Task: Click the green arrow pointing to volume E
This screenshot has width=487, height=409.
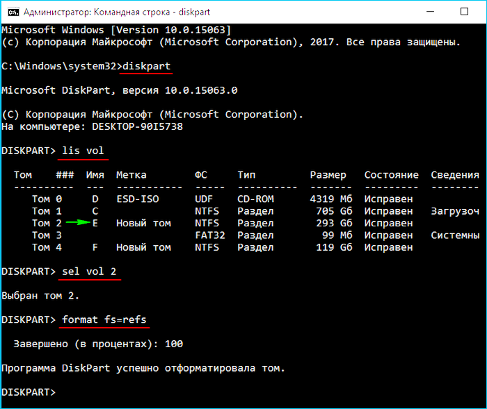Action: 79,223
